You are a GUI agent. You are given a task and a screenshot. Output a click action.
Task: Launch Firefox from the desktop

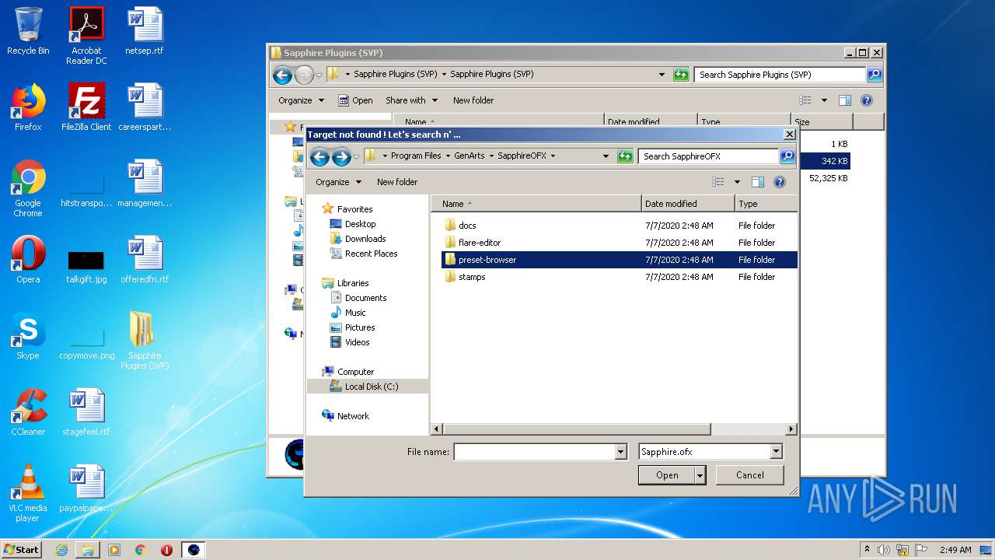pyautogui.click(x=28, y=107)
